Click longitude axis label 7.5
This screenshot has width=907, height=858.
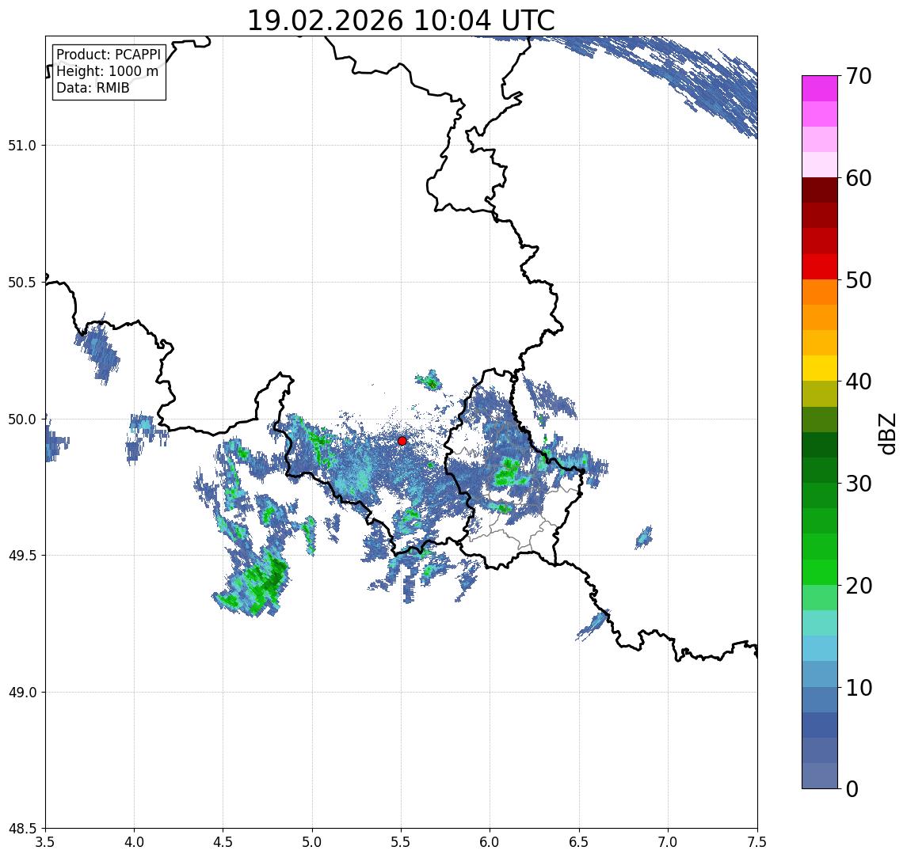[x=757, y=842]
